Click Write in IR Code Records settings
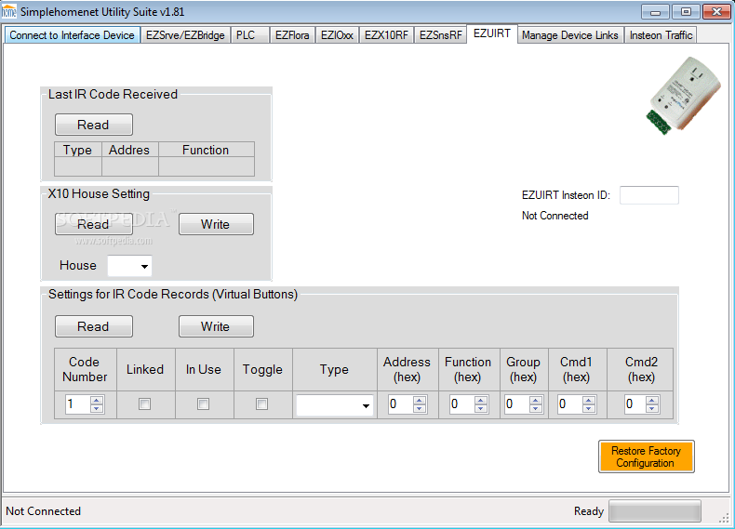Image resolution: width=735 pixels, height=529 pixels. (x=216, y=326)
